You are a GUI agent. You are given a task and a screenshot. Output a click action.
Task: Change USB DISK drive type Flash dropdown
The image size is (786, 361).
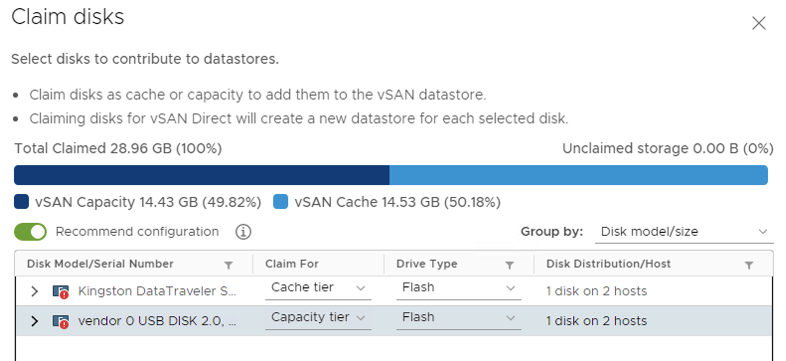point(459,318)
